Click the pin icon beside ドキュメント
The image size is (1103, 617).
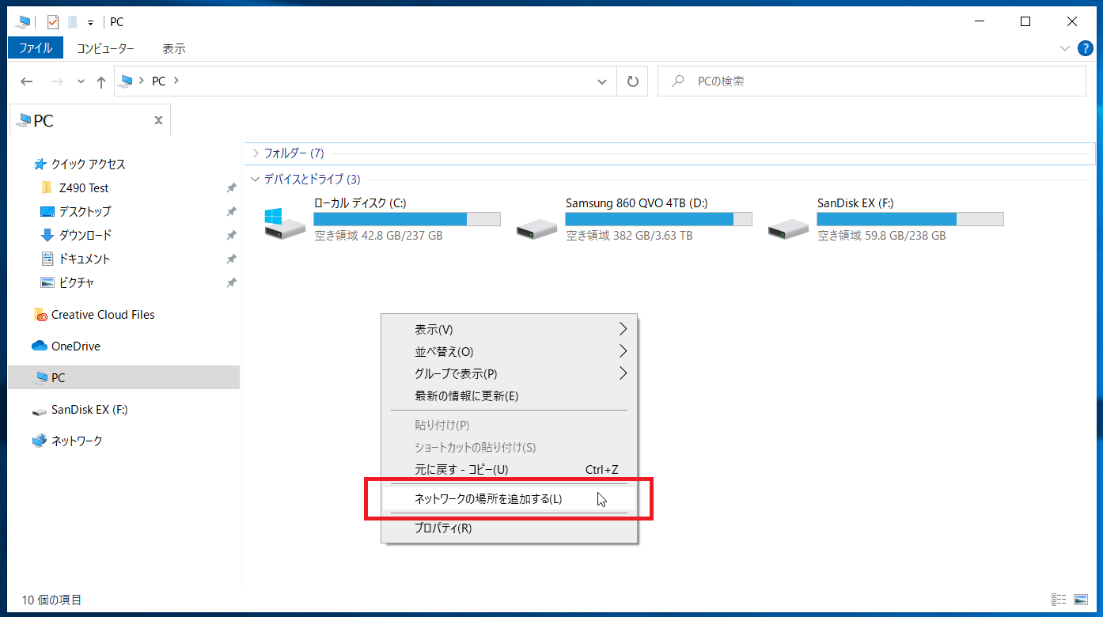click(231, 259)
